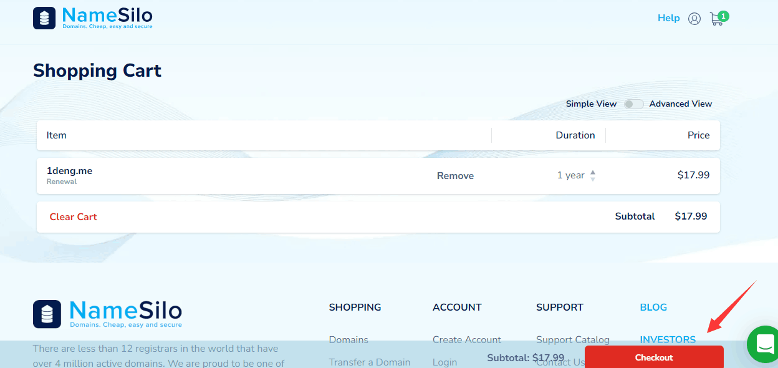Click the Checkout button
778x368 pixels.
click(x=653, y=357)
